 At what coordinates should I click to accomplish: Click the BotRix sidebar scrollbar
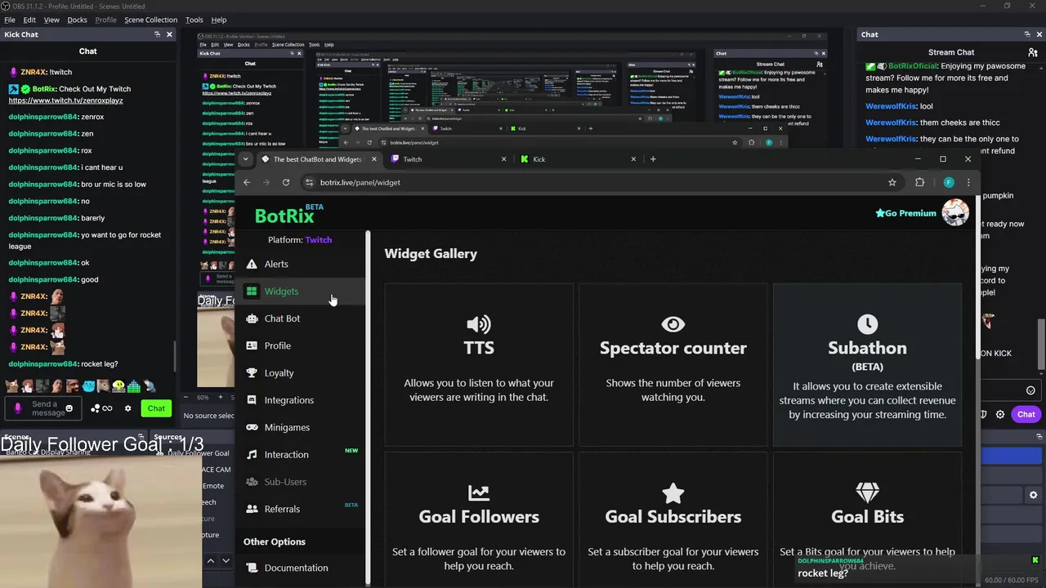(368, 408)
